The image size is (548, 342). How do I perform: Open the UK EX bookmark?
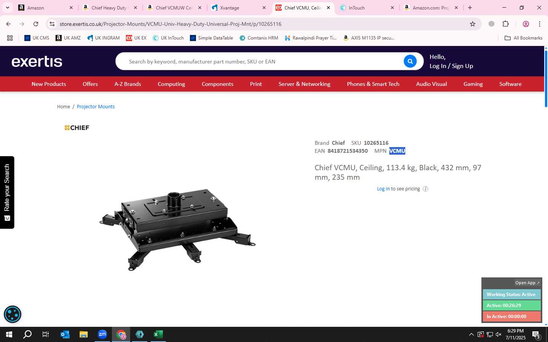click(x=136, y=38)
